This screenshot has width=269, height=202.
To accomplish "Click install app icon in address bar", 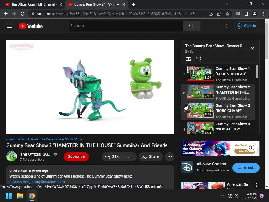I will pos(211,14).
